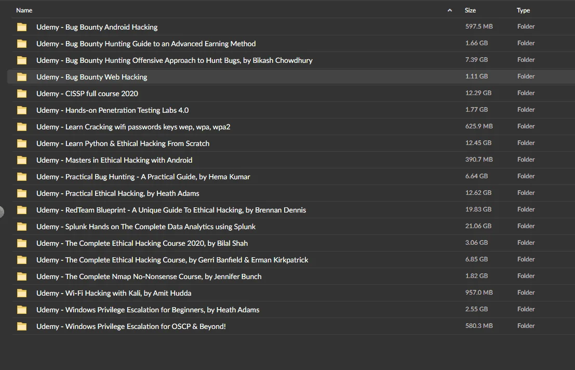The image size is (575, 370).
Task: Select Windows Privilege Escalation for OSCP & Beyond!
Action: (x=131, y=326)
